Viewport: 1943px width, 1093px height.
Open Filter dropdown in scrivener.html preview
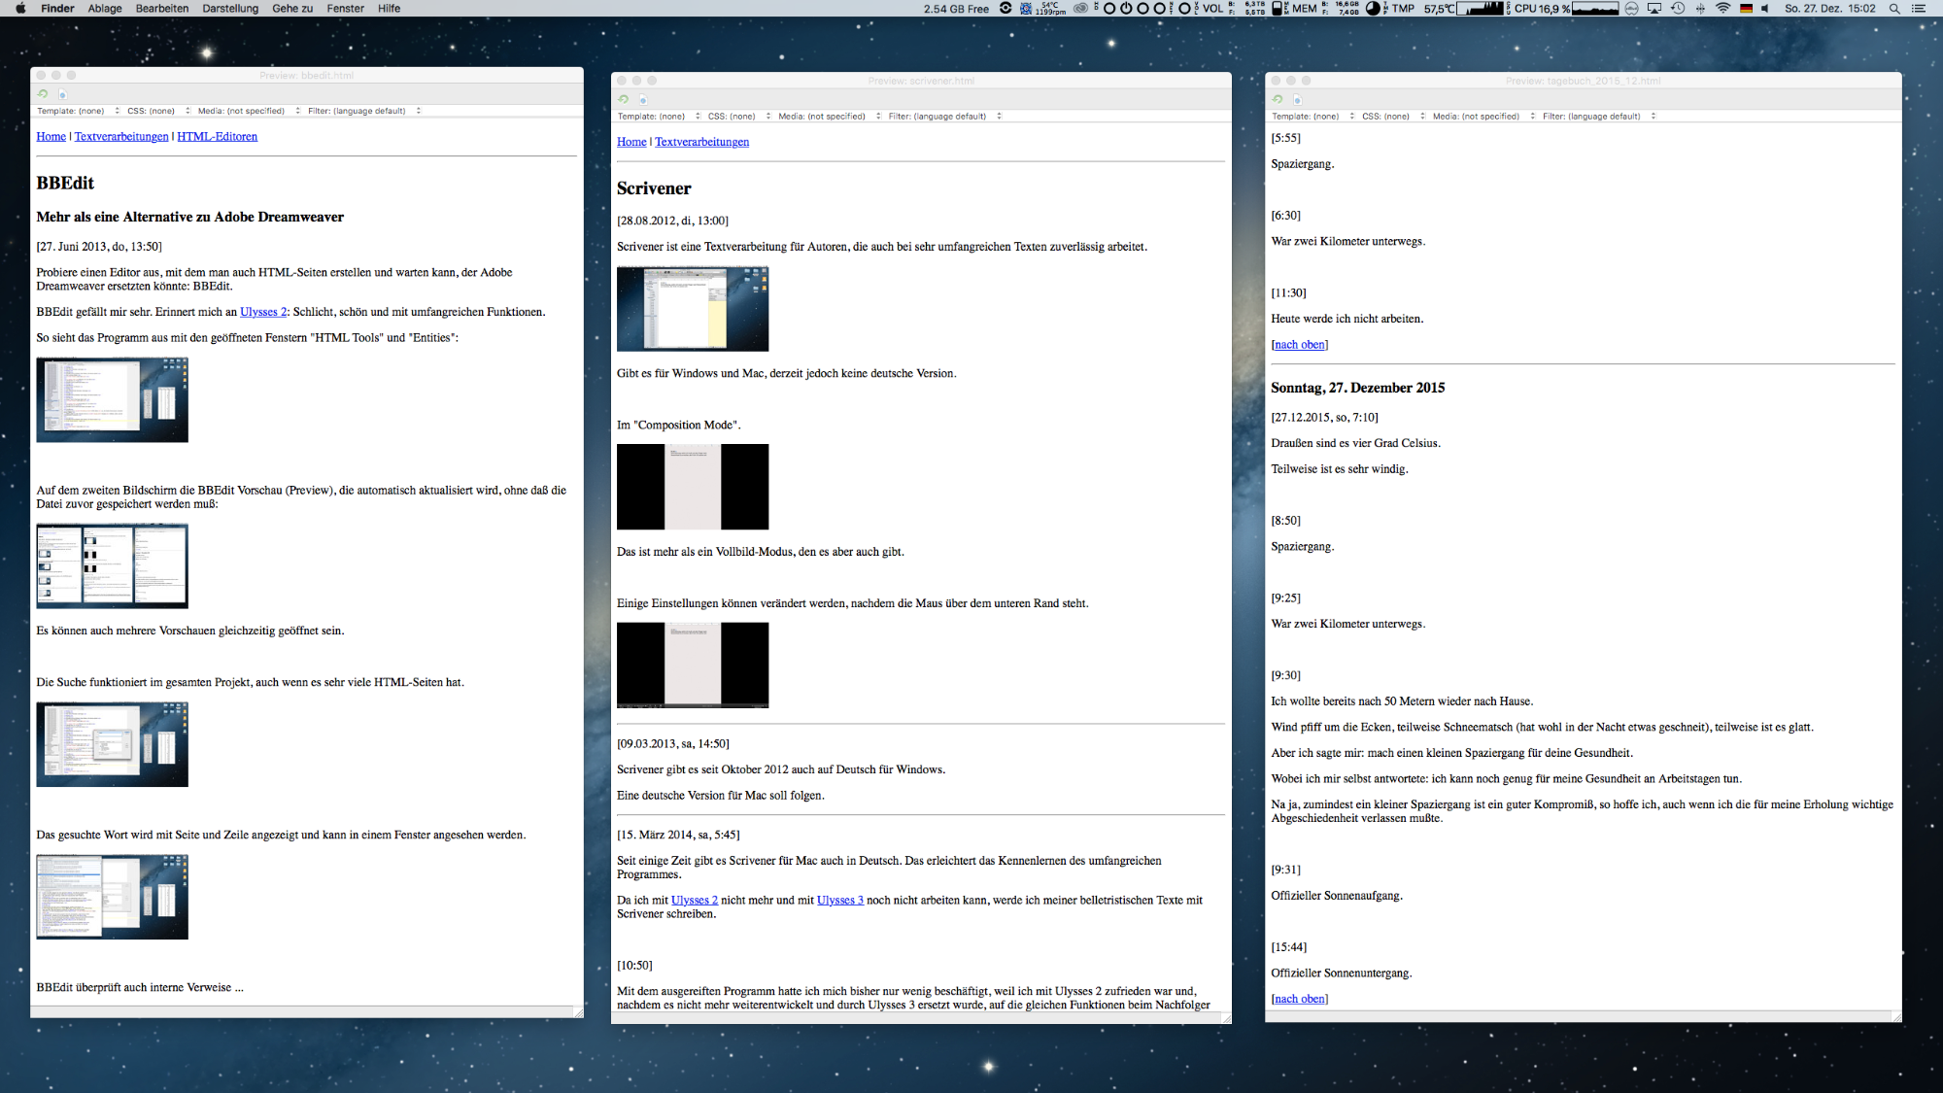(945, 117)
